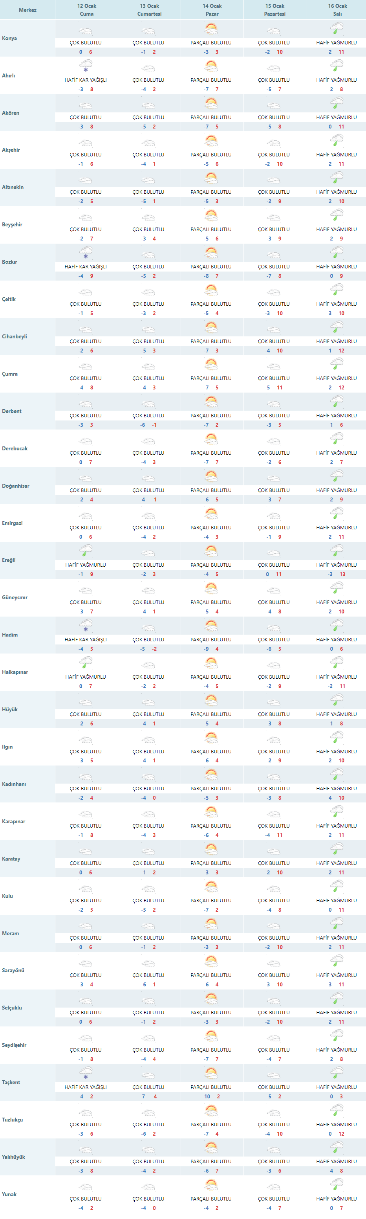Click Yunak's rain icon for 16 Ocak Salı
This screenshot has height=1219, width=366.
[337, 1186]
